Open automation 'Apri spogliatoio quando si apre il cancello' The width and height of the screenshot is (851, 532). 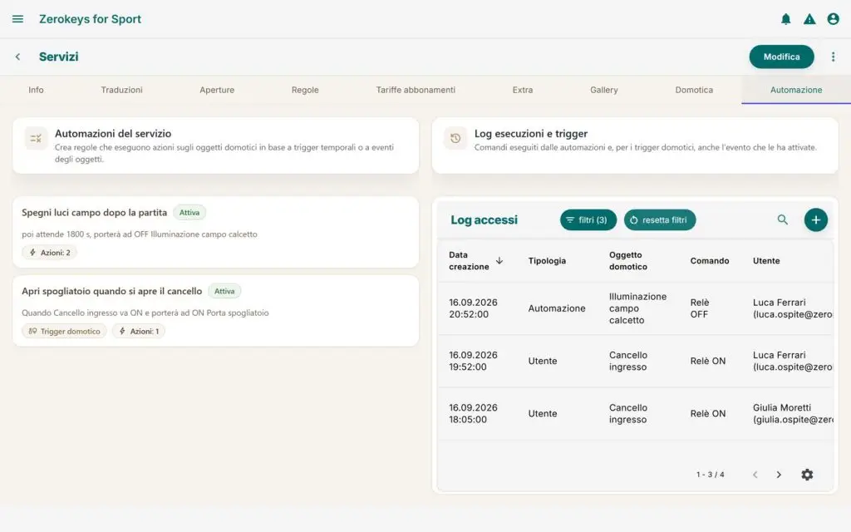(x=215, y=311)
